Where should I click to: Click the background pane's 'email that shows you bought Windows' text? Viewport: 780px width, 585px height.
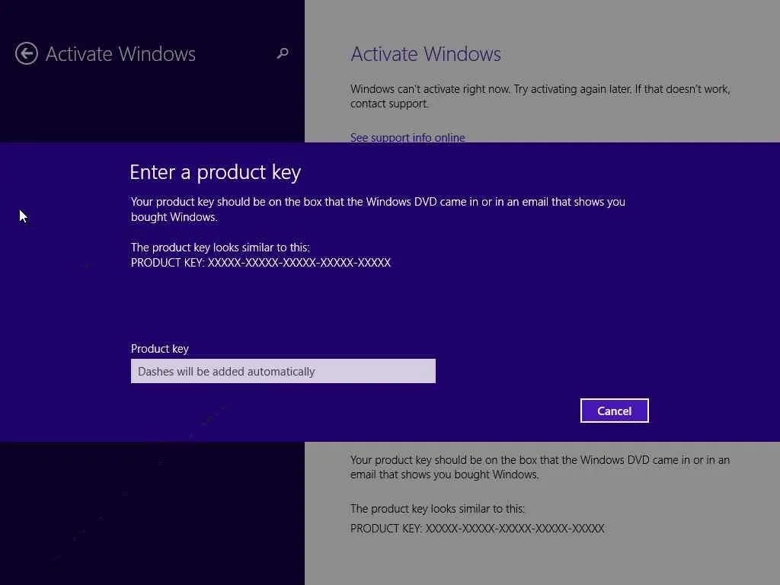[444, 475]
